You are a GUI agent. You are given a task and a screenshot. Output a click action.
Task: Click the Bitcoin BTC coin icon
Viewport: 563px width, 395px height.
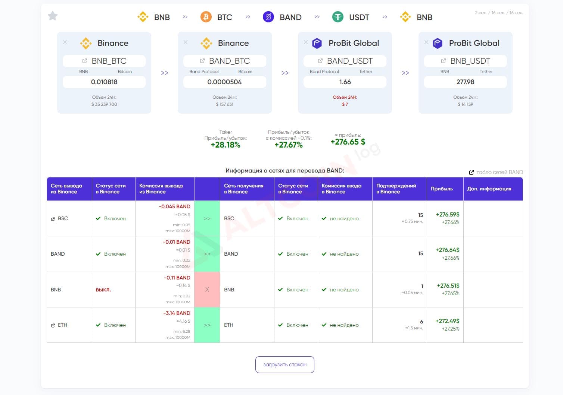point(206,17)
